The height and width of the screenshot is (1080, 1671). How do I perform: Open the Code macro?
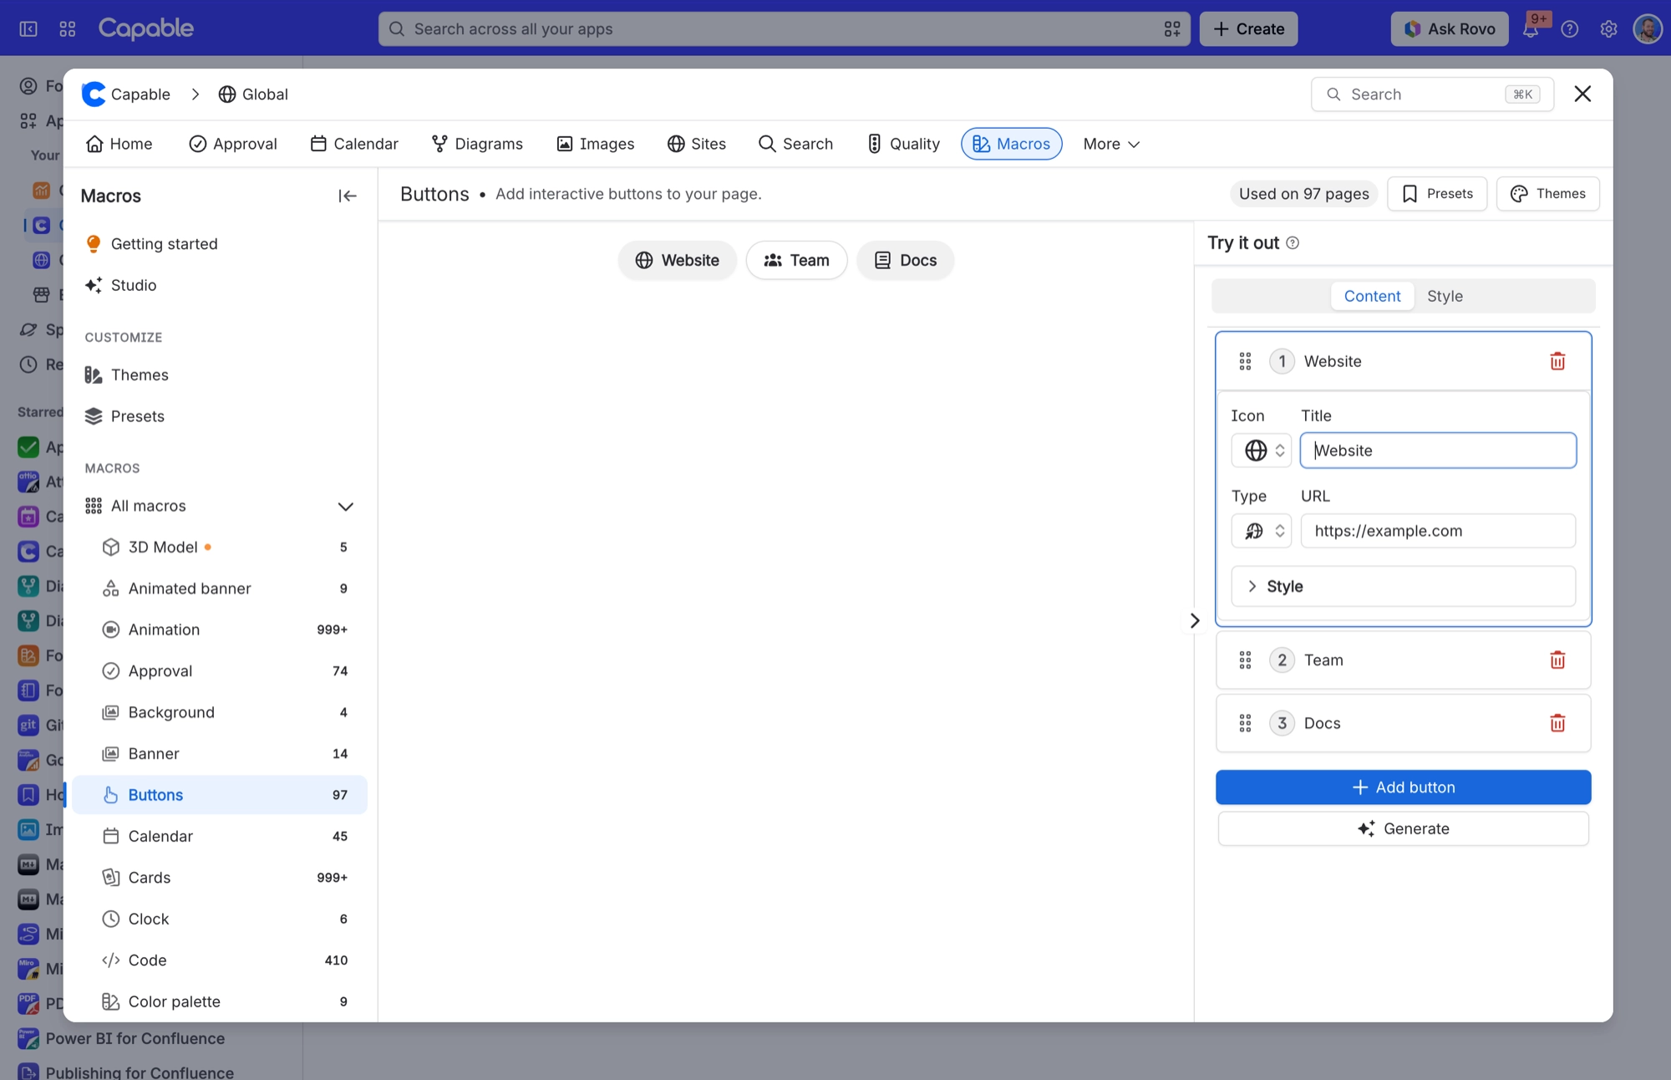220,960
